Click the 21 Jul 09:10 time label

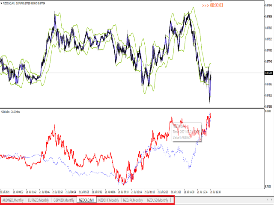[123, 192]
